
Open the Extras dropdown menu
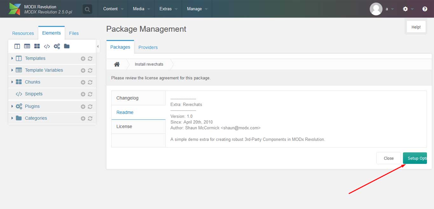tap(168, 9)
